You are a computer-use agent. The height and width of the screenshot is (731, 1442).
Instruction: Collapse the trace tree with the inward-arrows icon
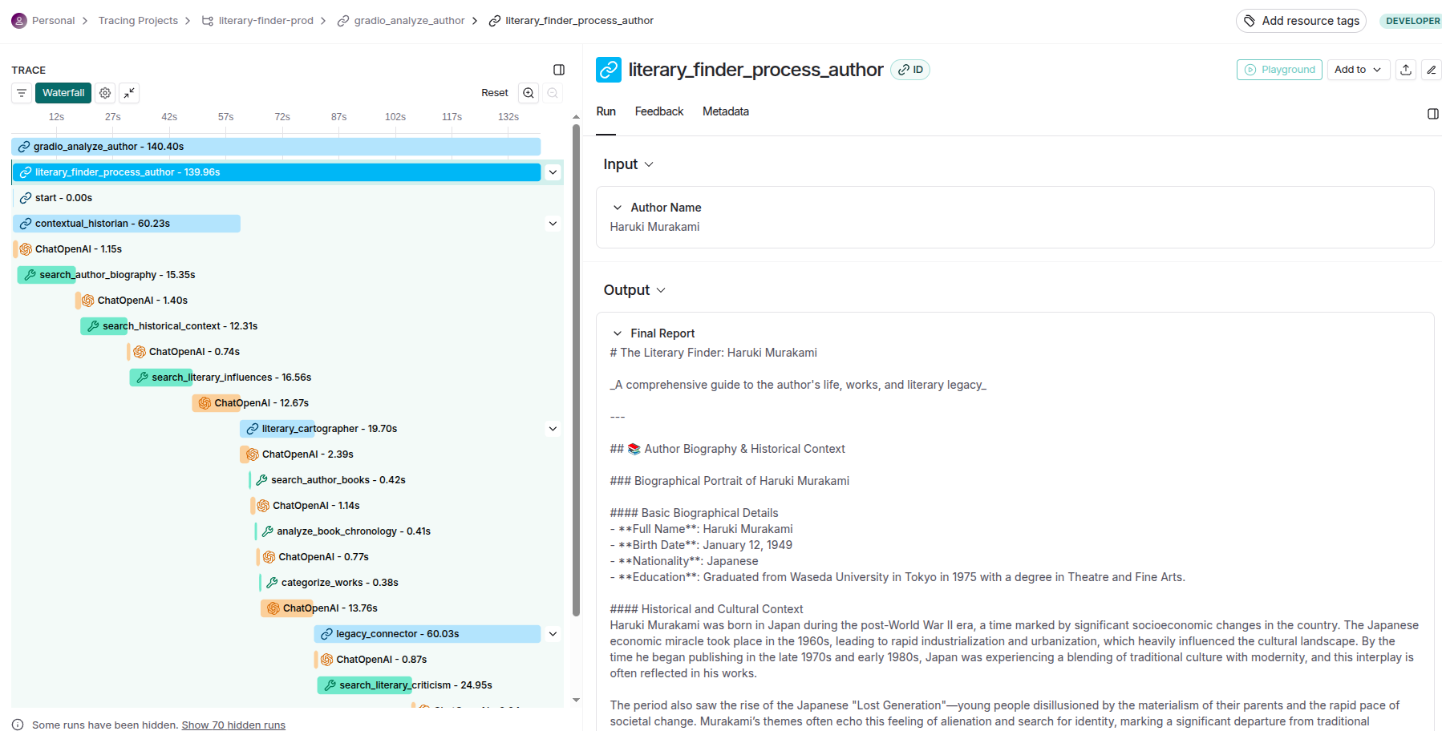pyautogui.click(x=129, y=93)
